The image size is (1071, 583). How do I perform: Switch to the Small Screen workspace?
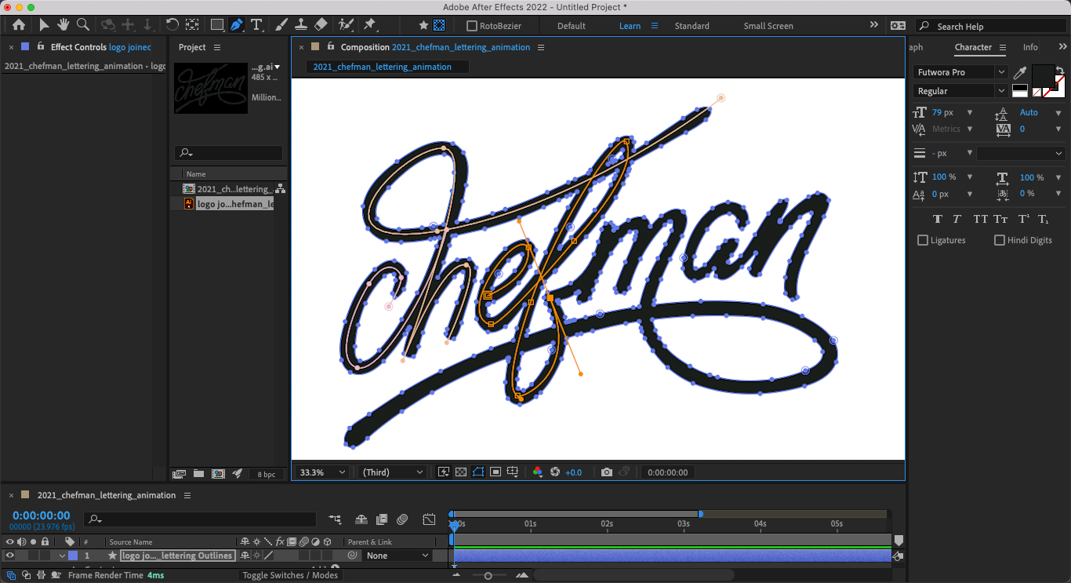point(768,26)
